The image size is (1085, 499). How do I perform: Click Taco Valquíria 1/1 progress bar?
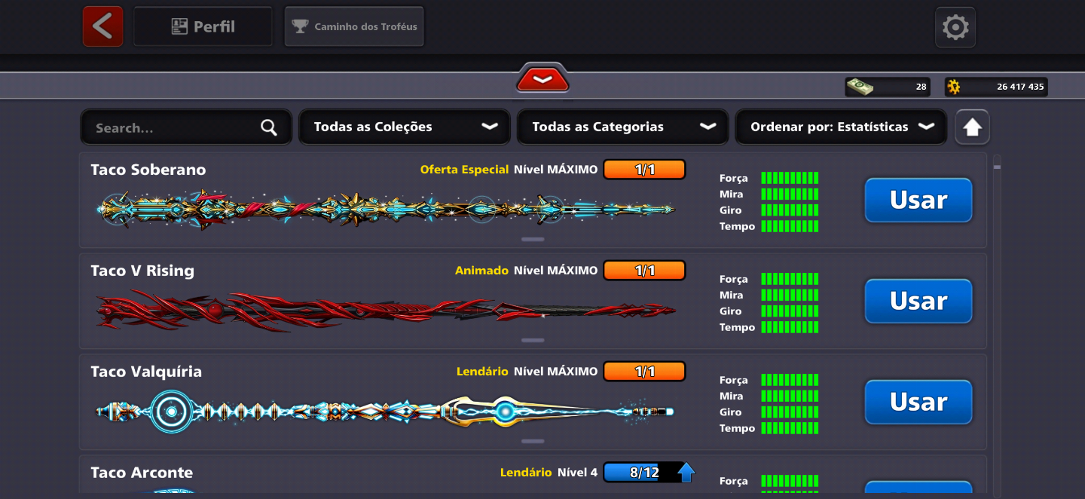click(644, 372)
